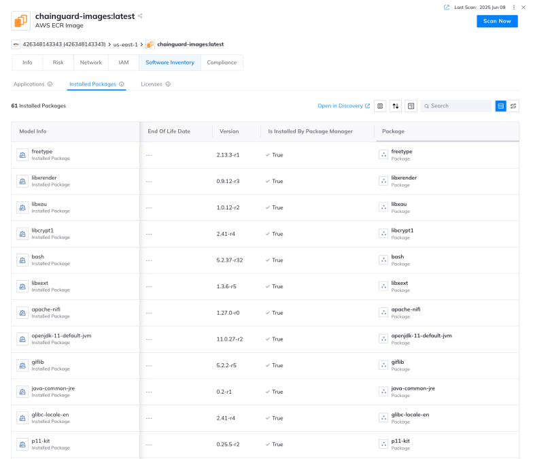Click info icon next to Applications
Image resolution: width=533 pixels, height=459 pixels.
[x=50, y=84]
